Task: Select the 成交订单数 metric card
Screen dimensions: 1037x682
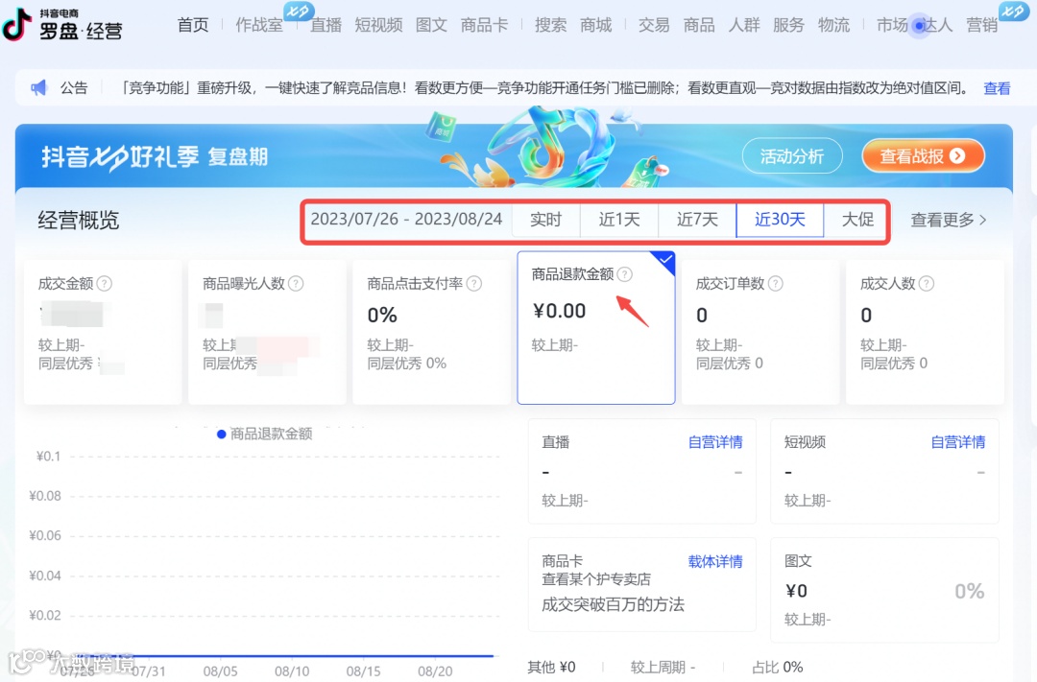Action: [x=760, y=332]
